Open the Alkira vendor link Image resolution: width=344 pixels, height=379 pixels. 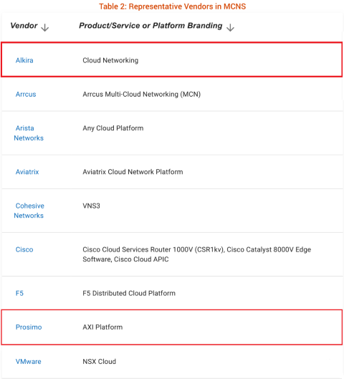coord(24,60)
